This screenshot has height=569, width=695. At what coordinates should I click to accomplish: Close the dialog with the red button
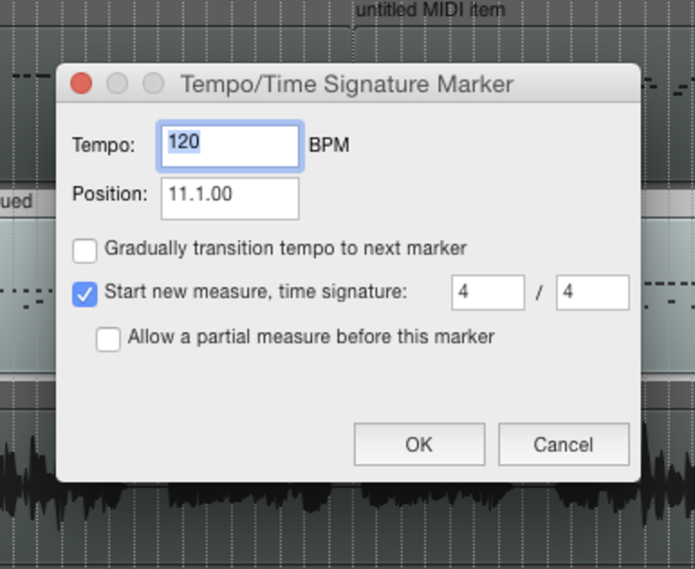[x=81, y=83]
